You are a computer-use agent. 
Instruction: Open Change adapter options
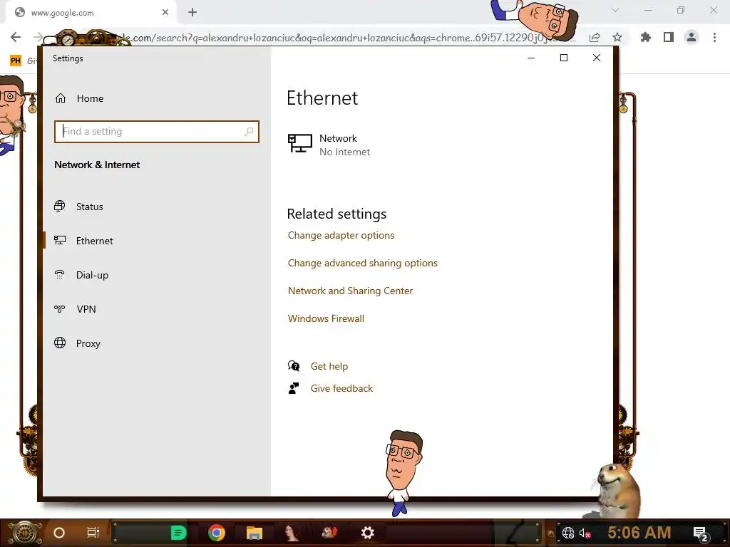[x=341, y=235]
